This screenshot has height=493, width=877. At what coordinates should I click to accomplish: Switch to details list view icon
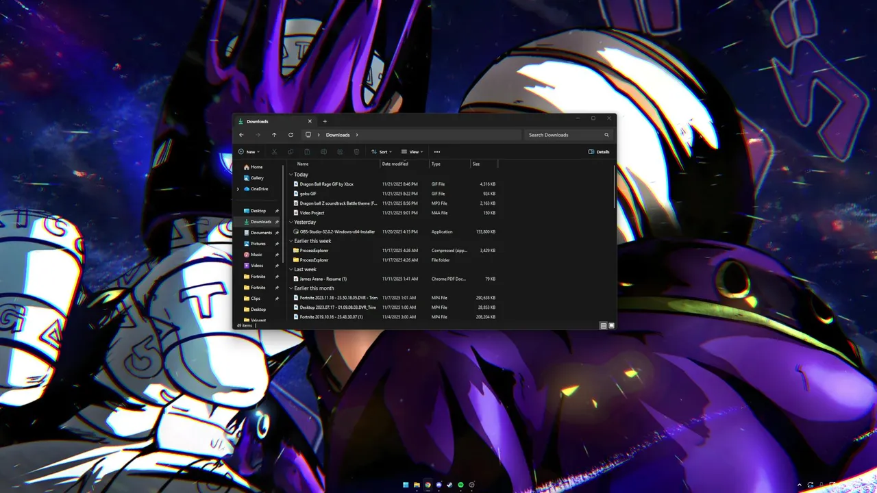point(604,326)
